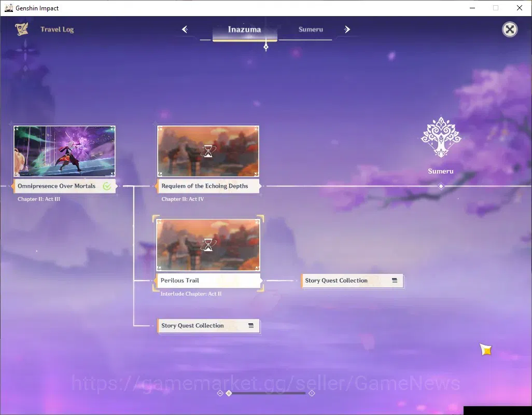The height and width of the screenshot is (415, 532).
Task: Click the diamond marker beneath the Inazuma tab
Action: point(266,47)
